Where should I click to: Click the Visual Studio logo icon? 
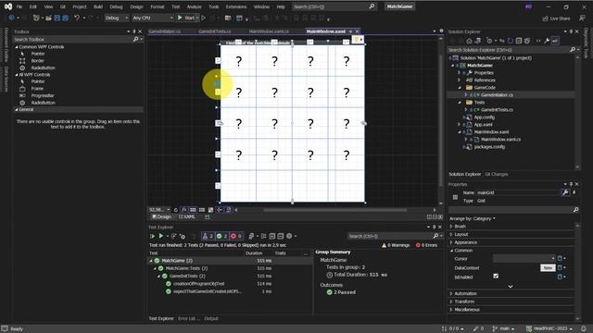click(x=8, y=6)
